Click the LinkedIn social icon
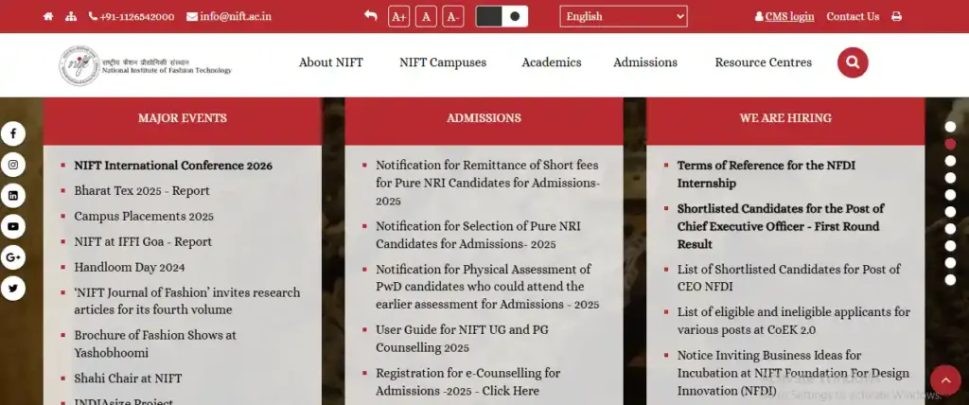The height and width of the screenshot is (405, 969). pos(13,196)
